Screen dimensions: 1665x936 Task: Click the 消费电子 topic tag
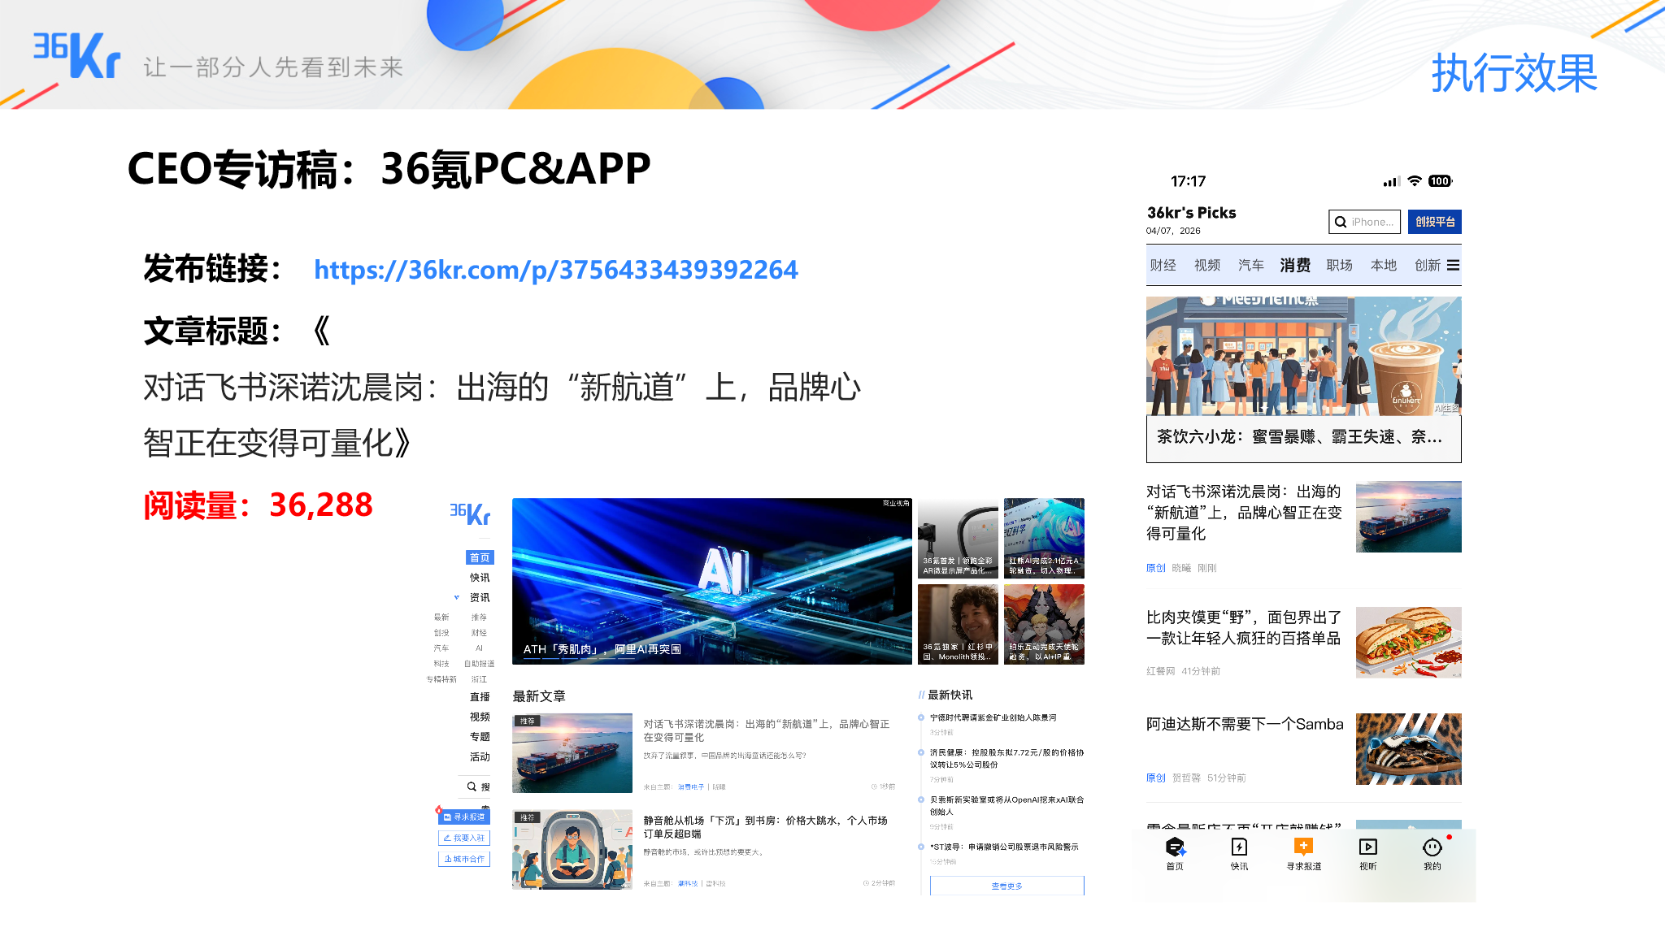[691, 787]
